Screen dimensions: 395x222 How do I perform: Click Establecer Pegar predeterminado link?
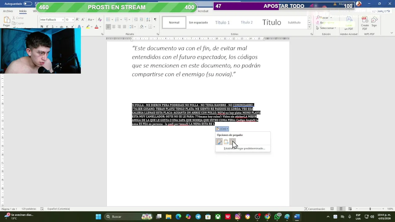point(244,148)
